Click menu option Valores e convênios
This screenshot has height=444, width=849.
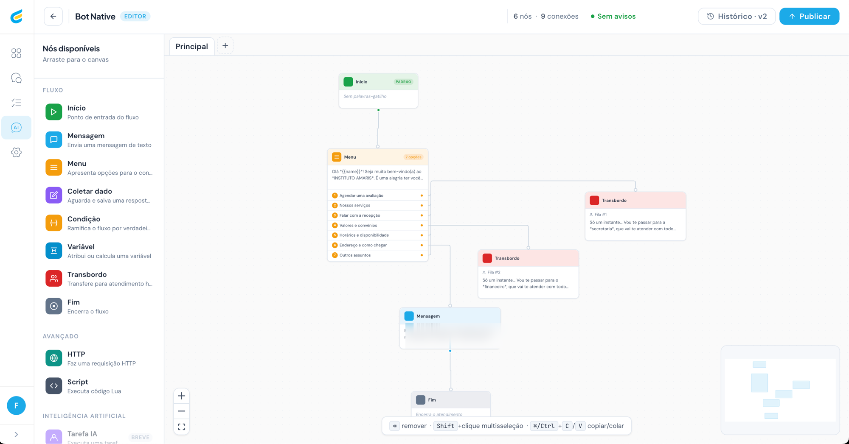point(377,225)
